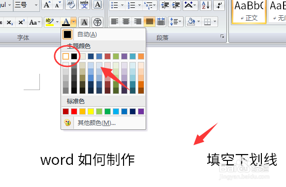Open the 段落 paragraph dialog launcher
Viewport: 286px width, 187px height.
coord(222,36)
